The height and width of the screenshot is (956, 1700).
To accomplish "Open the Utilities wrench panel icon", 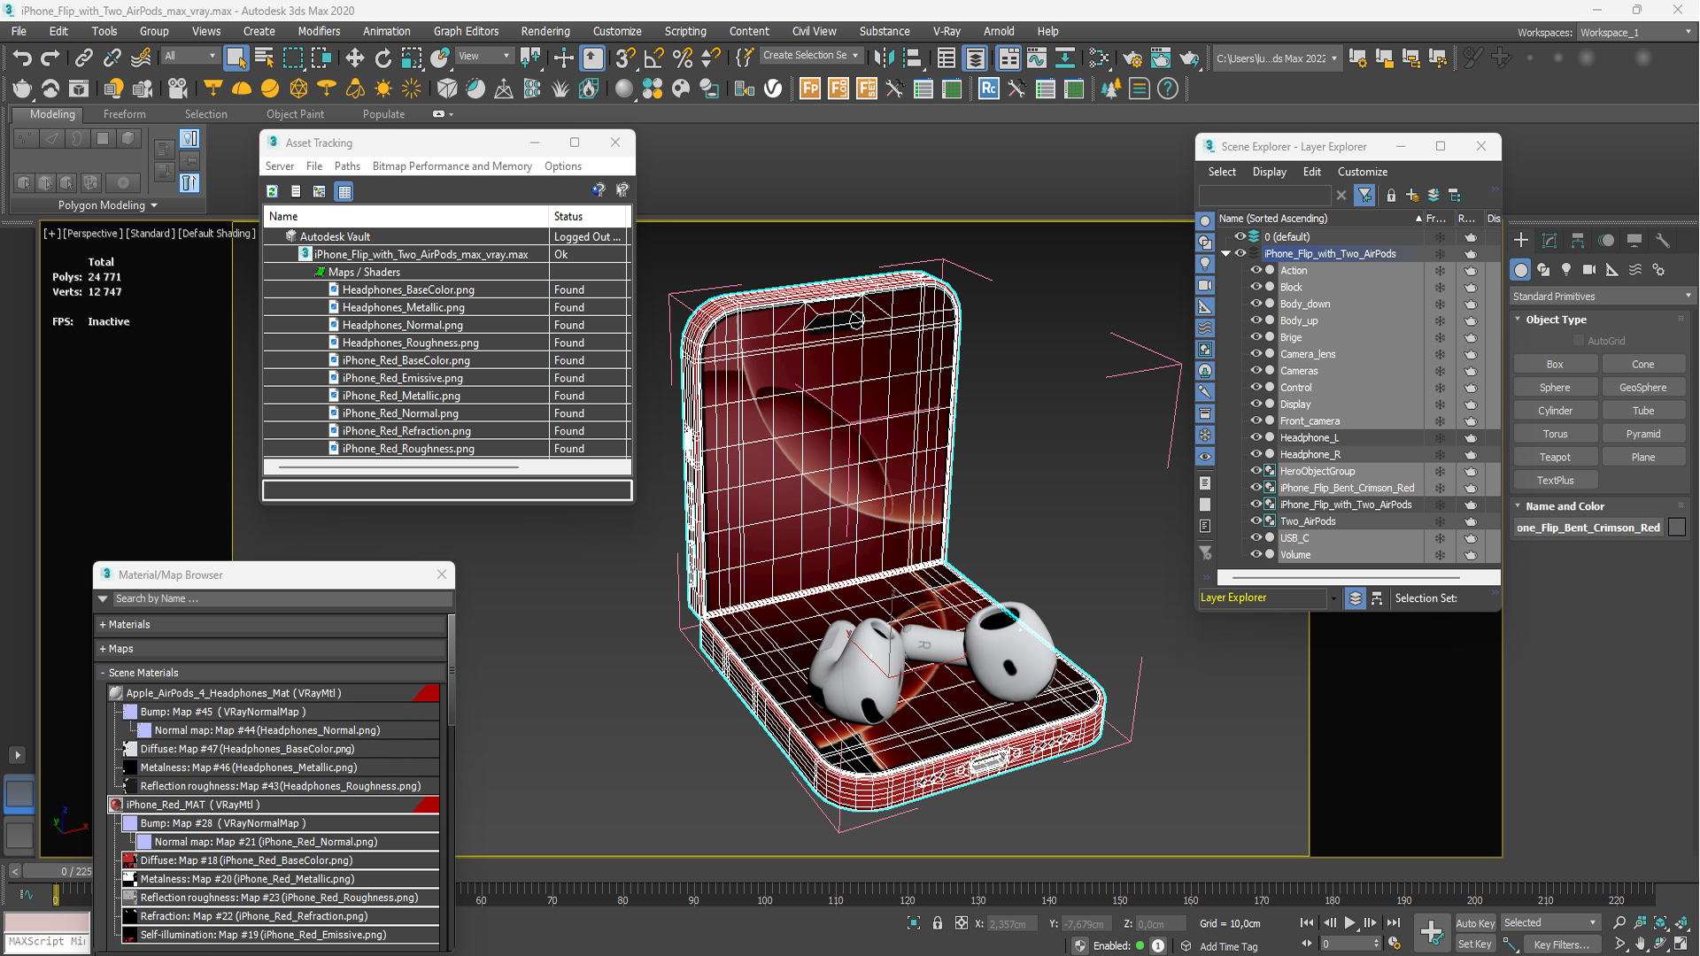I will (1663, 240).
